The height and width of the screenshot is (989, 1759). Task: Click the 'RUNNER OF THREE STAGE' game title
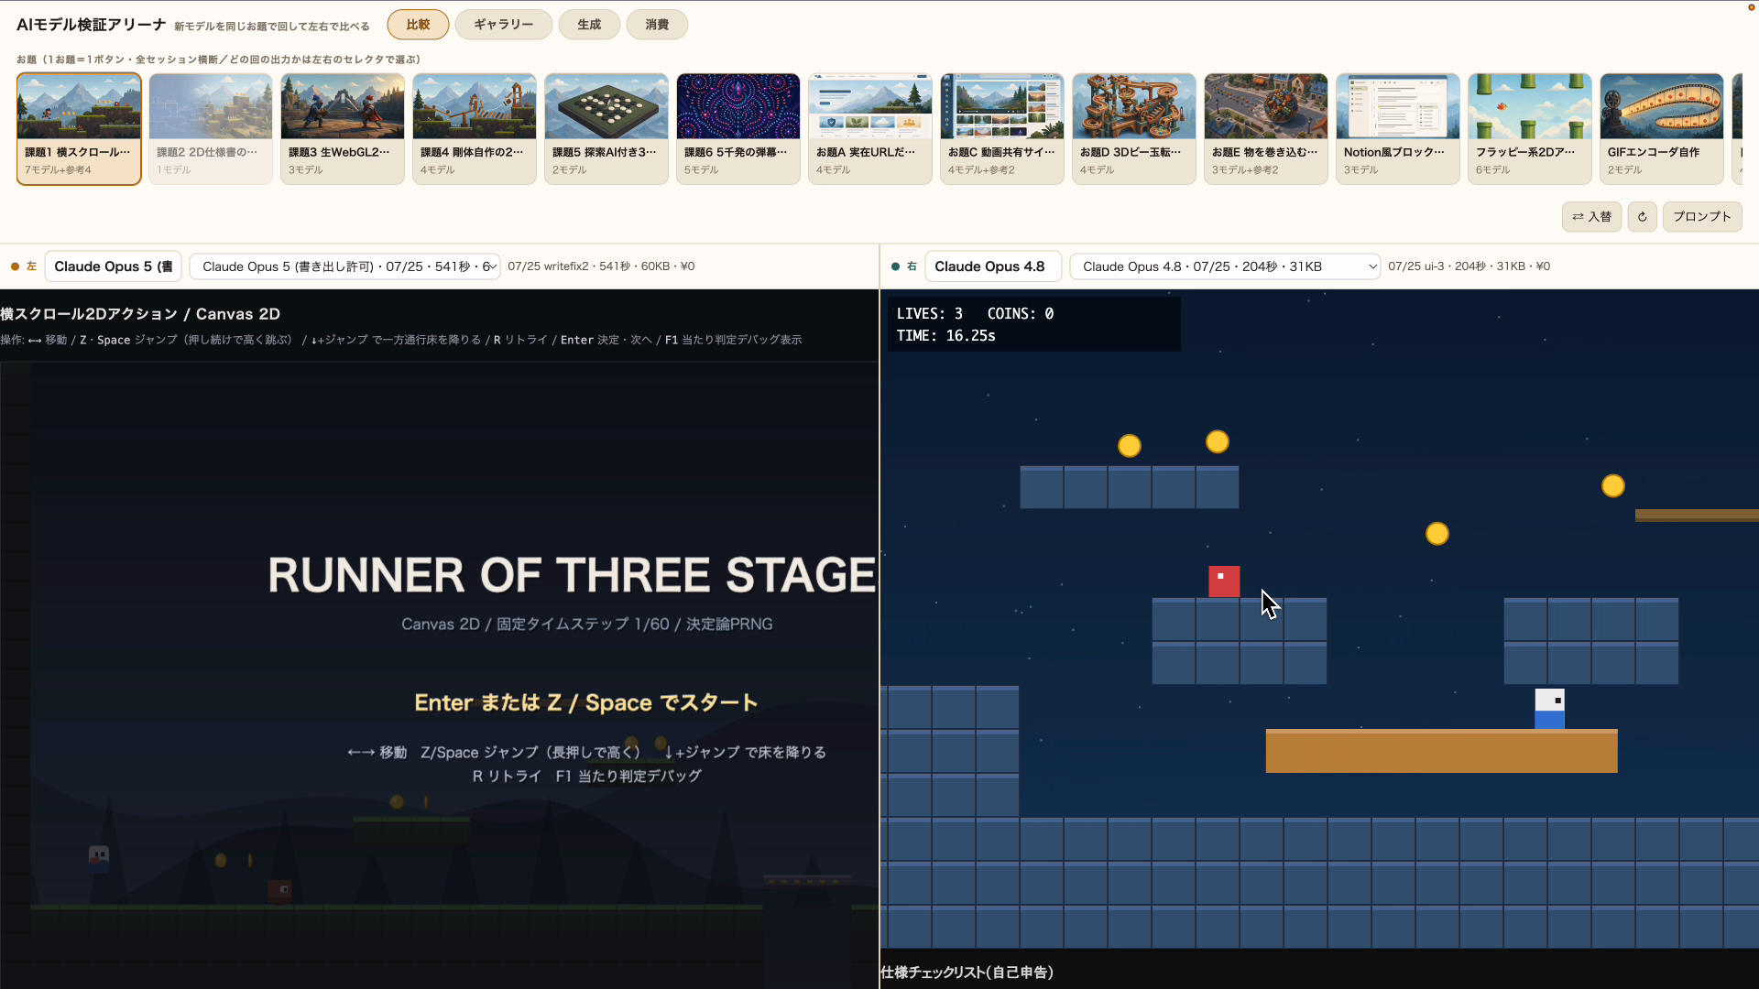(x=572, y=575)
